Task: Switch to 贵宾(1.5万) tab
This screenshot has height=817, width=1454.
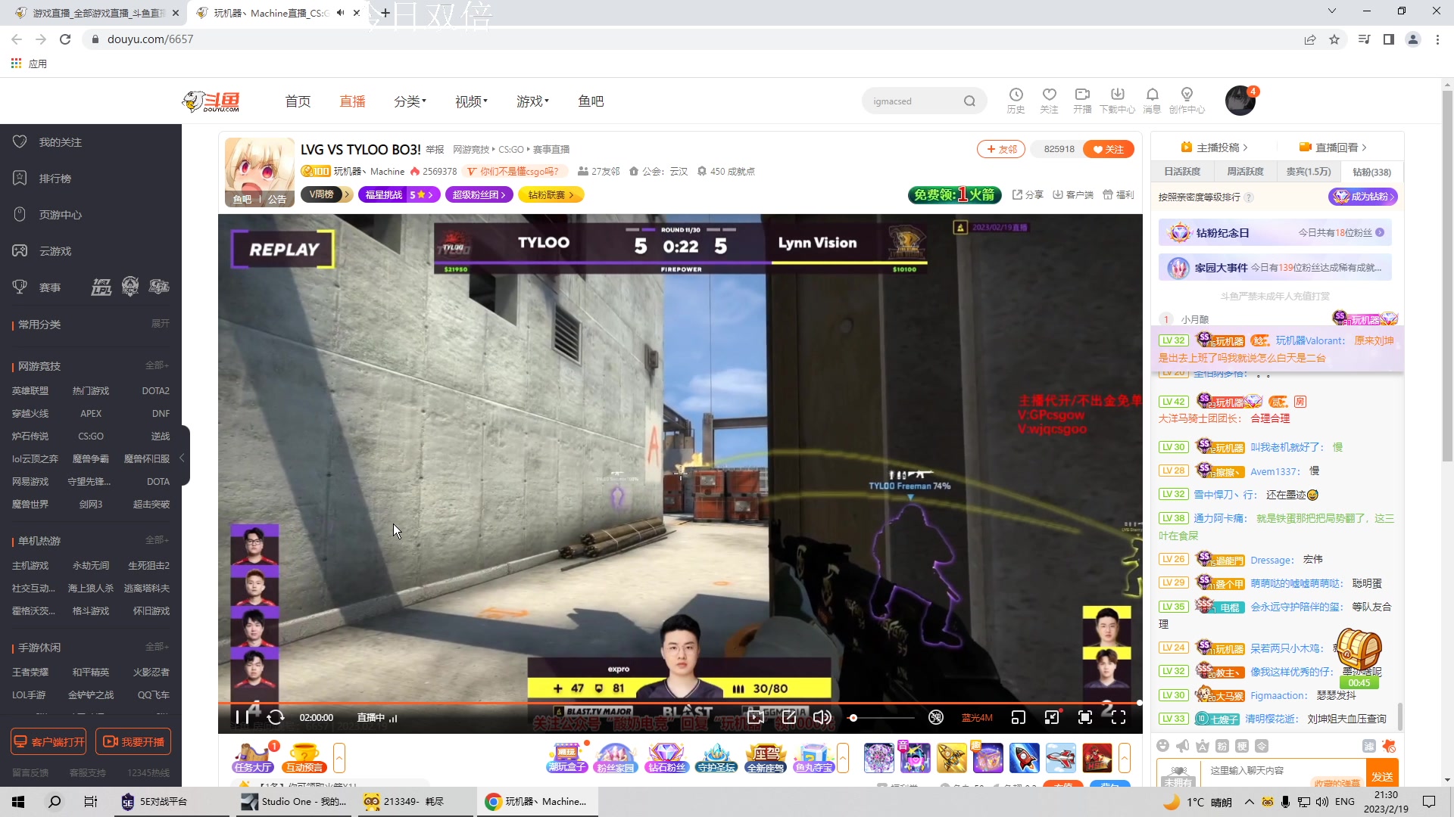Action: click(1308, 172)
